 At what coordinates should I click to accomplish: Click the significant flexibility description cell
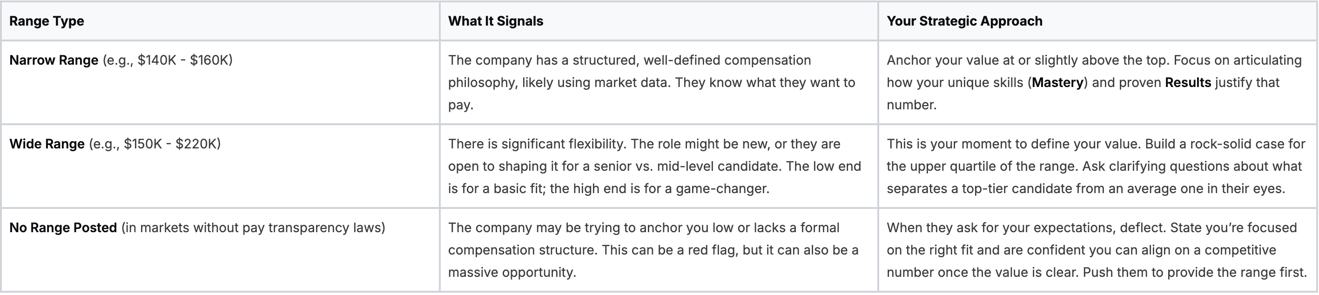coord(654,166)
